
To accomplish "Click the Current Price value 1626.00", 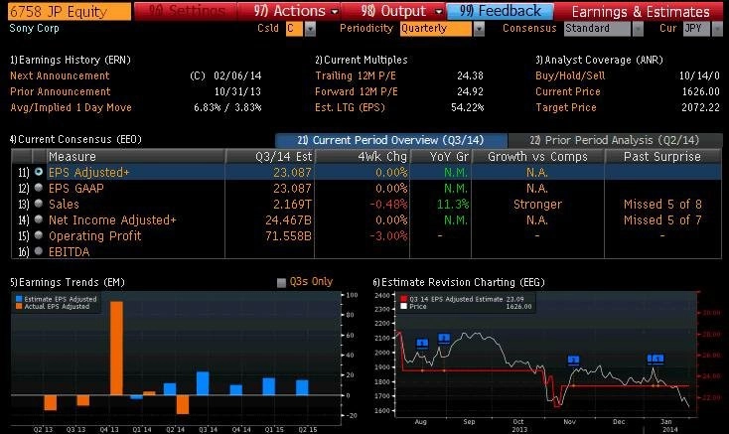I will point(700,91).
